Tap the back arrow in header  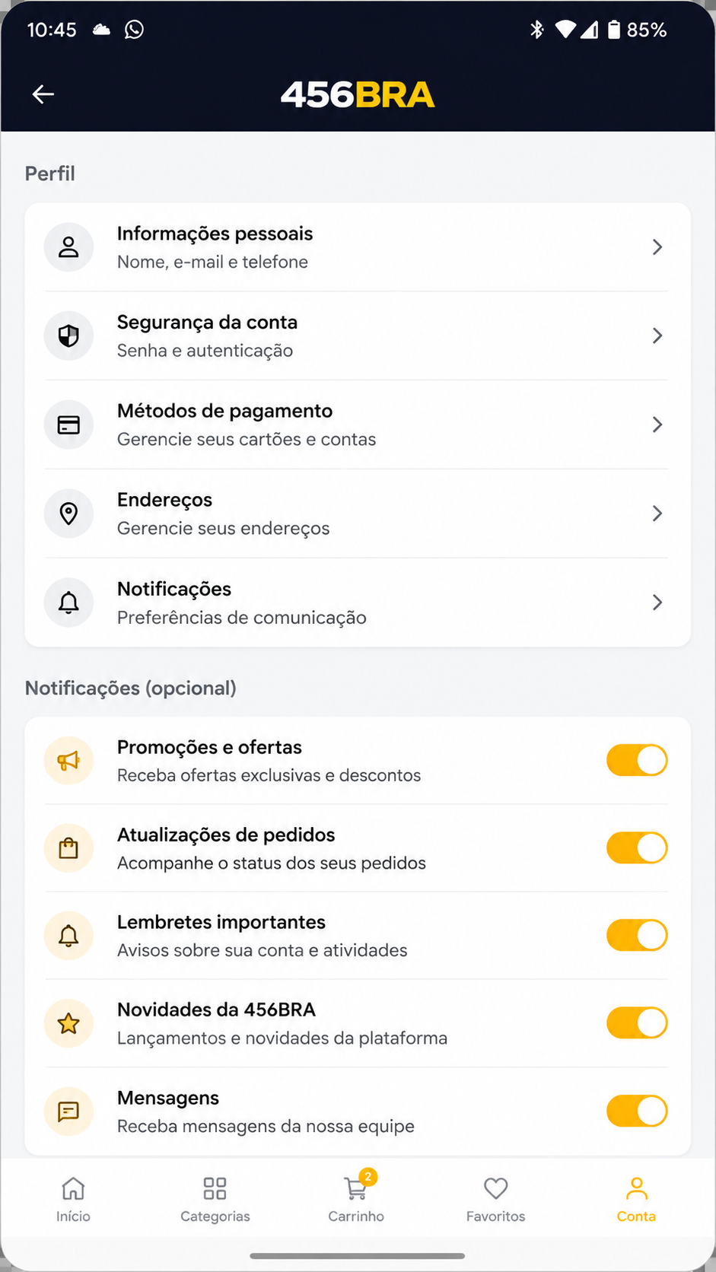(x=43, y=94)
